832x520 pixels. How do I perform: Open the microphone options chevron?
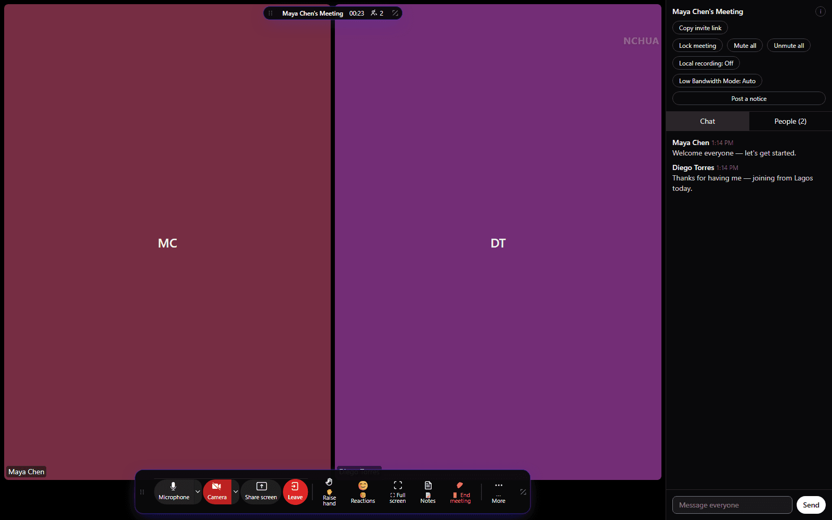coord(198,491)
